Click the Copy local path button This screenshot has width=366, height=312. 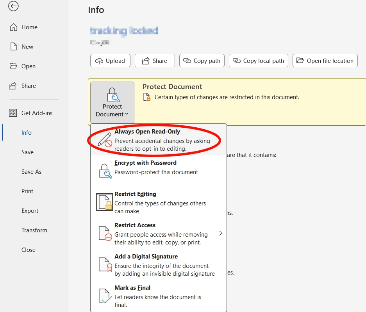[258, 61]
